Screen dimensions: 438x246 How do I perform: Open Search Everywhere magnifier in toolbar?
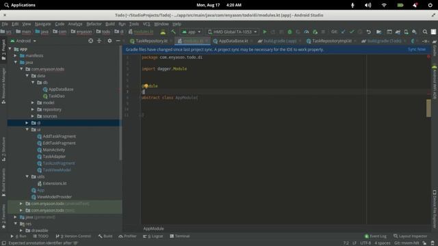coord(425,32)
